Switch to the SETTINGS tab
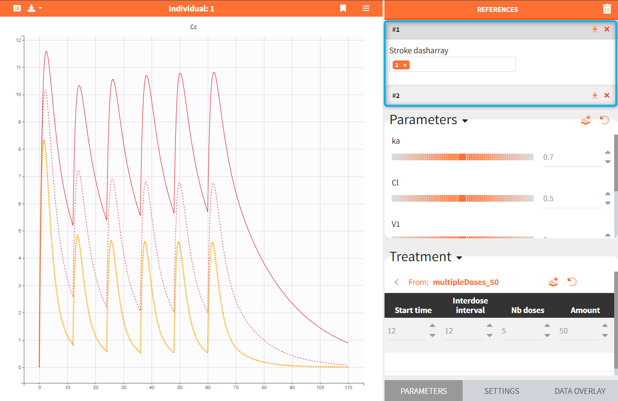 pyautogui.click(x=501, y=391)
